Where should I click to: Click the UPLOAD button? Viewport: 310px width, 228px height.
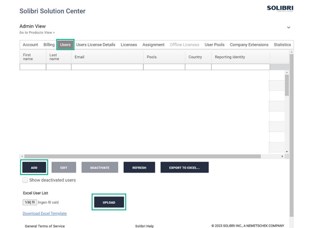tap(109, 202)
